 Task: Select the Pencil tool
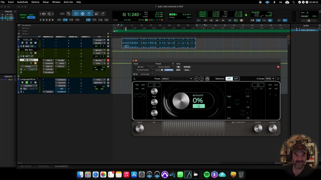103,14
